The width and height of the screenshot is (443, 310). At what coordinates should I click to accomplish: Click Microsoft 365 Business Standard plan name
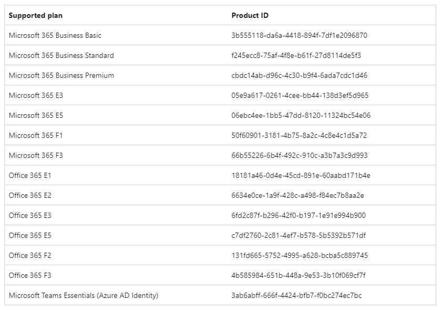61,55
